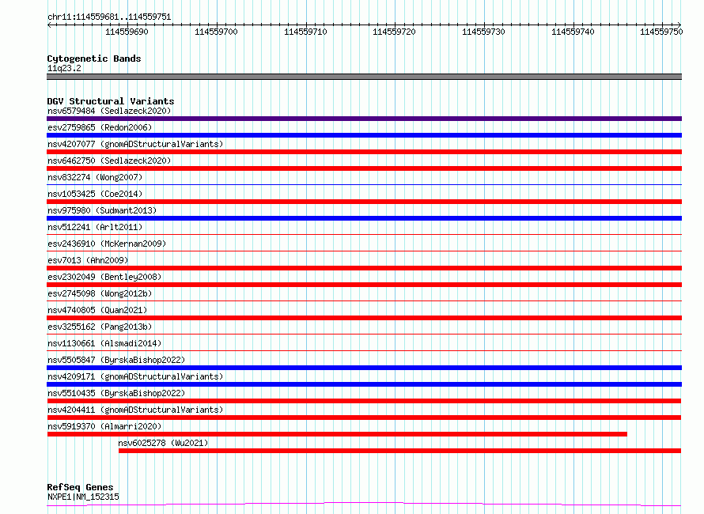Click the shorter red bar of nsv5919370
This screenshot has height=514, width=704.
tap(337, 434)
